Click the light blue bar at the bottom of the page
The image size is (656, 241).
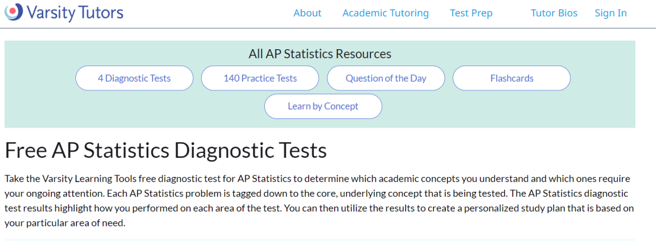pyautogui.click(x=319, y=240)
